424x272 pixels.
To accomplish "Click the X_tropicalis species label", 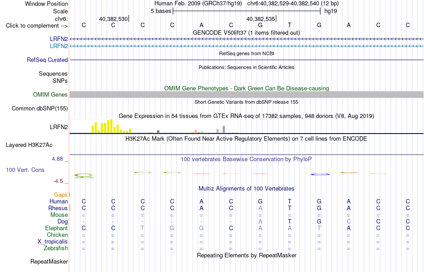I will coord(53,242).
